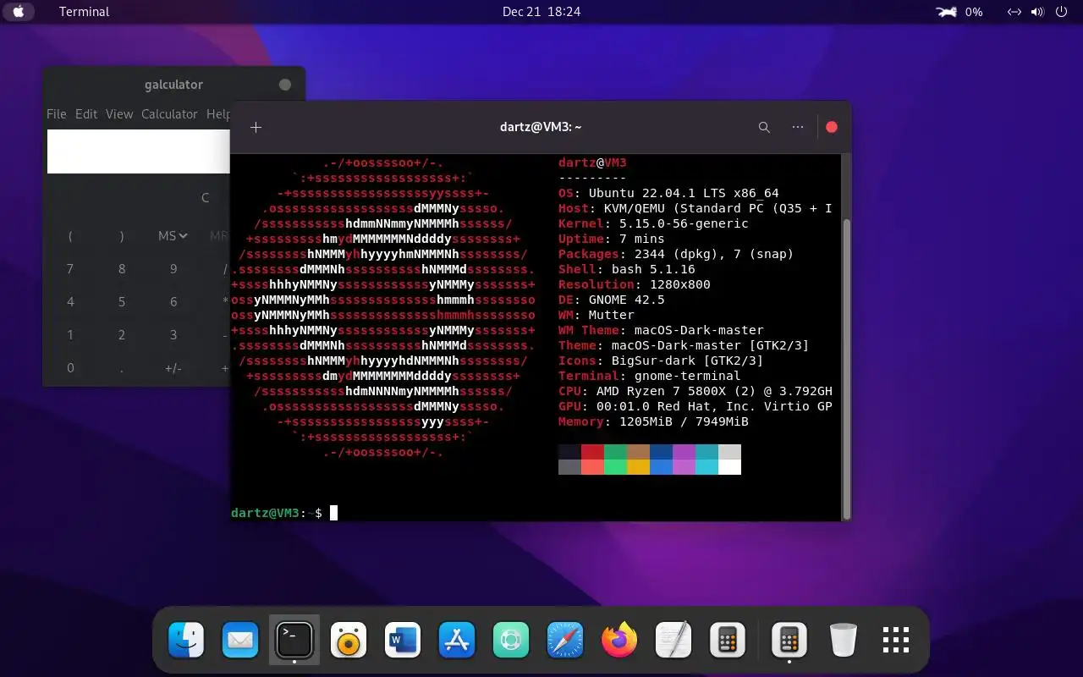Open the green lifebuoy Help icon in dock
1083x677 pixels.
(x=511, y=640)
